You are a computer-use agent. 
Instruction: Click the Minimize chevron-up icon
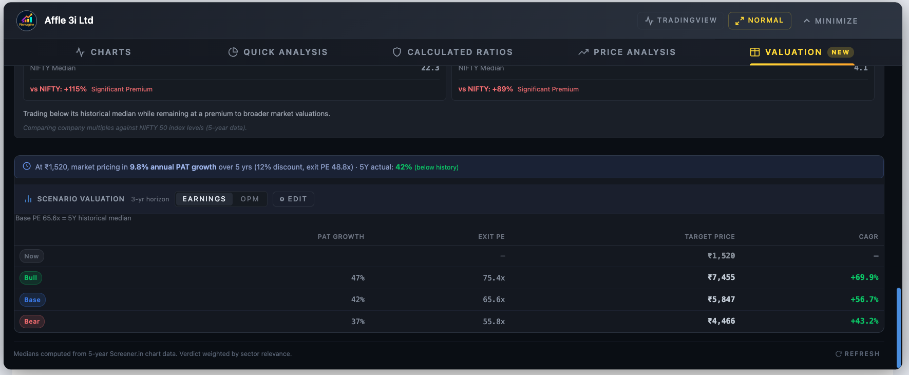click(807, 21)
